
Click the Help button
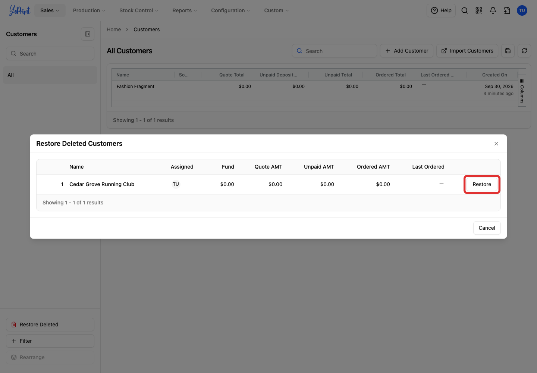pyautogui.click(x=441, y=10)
